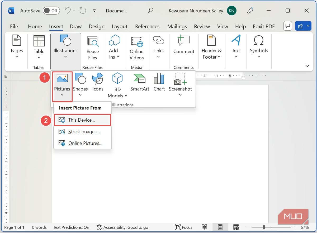Turn AutoSave on

51,11
